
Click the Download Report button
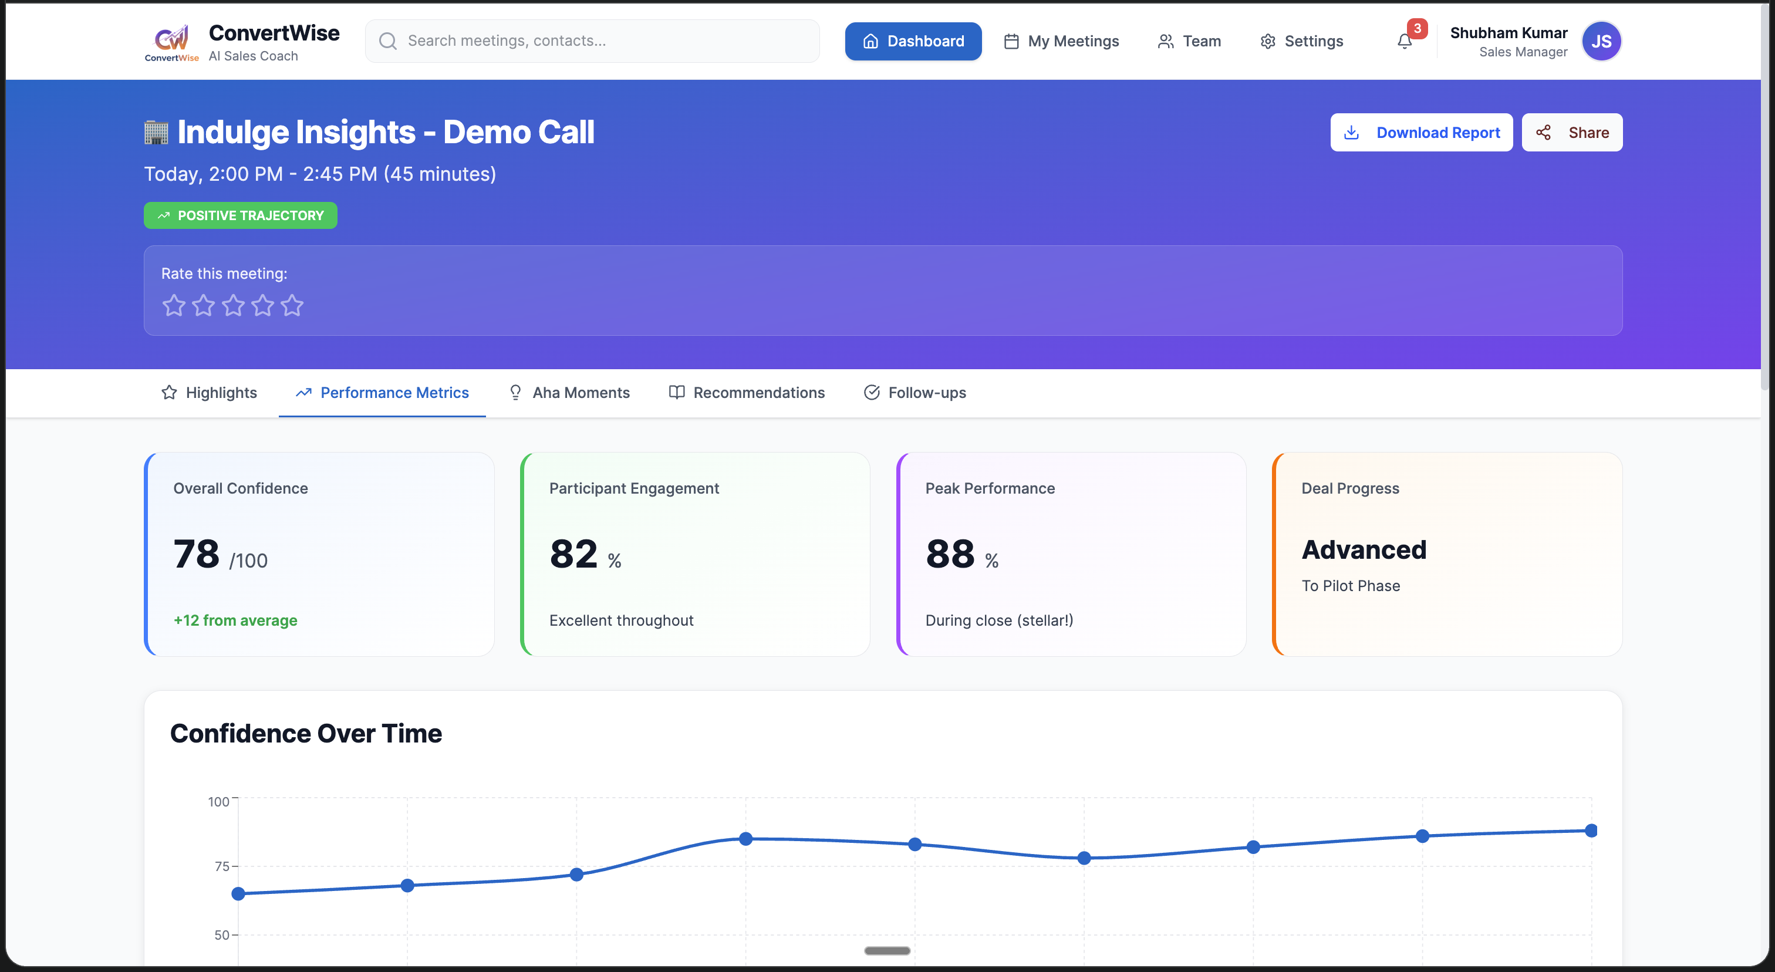pyautogui.click(x=1421, y=132)
